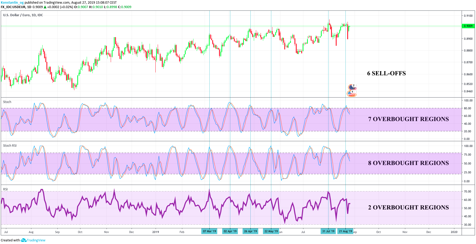Select the 2 OVERBOUGHT REGIONS text annotation
Screen dimensions: 476x244
click(408, 208)
